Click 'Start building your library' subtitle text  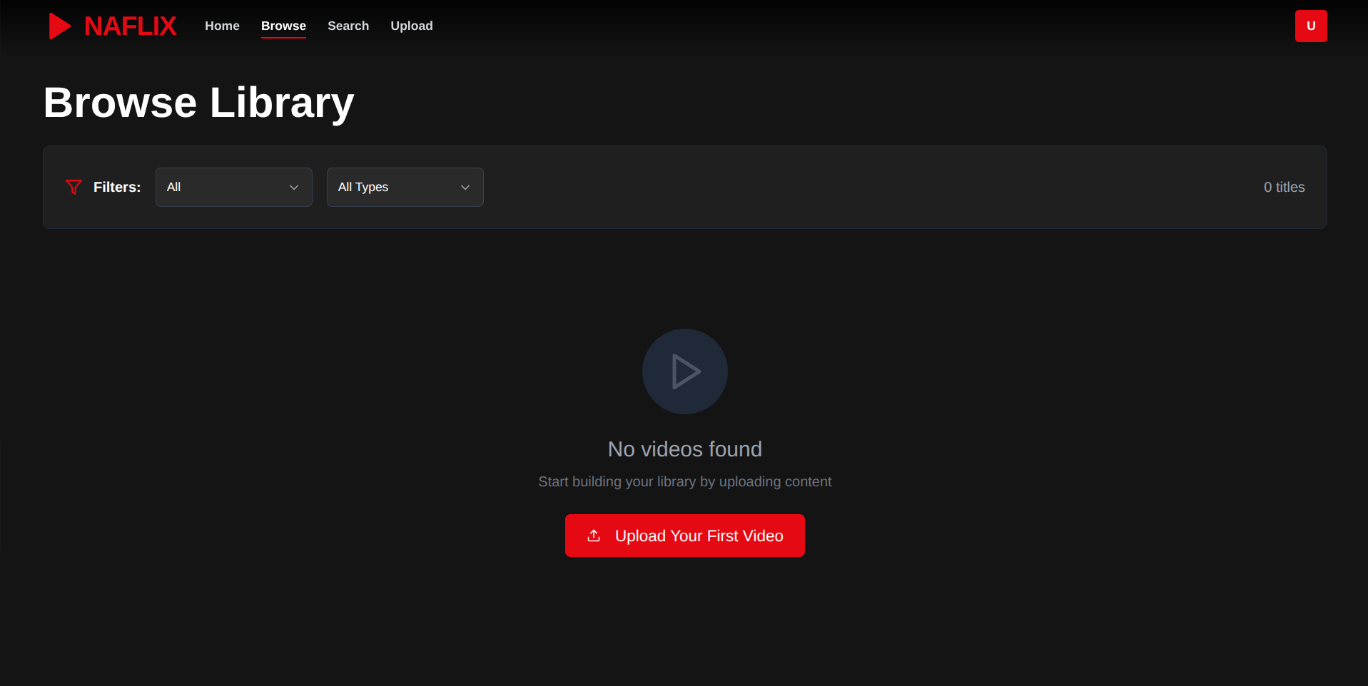(x=685, y=481)
